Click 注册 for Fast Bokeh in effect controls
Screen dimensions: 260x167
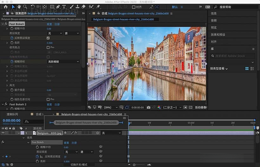(57, 24)
